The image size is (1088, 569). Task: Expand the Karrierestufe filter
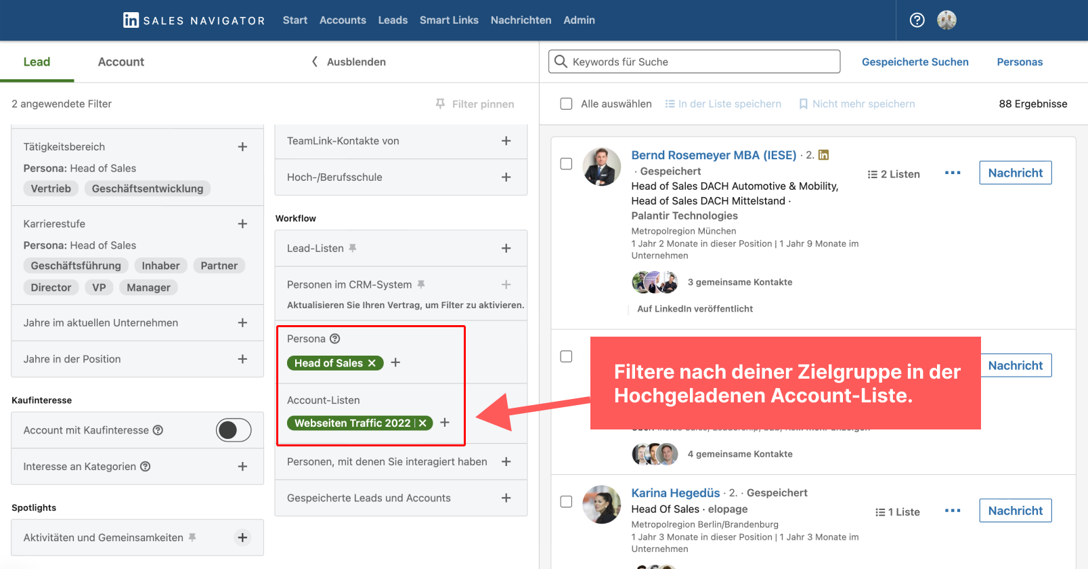[242, 224]
